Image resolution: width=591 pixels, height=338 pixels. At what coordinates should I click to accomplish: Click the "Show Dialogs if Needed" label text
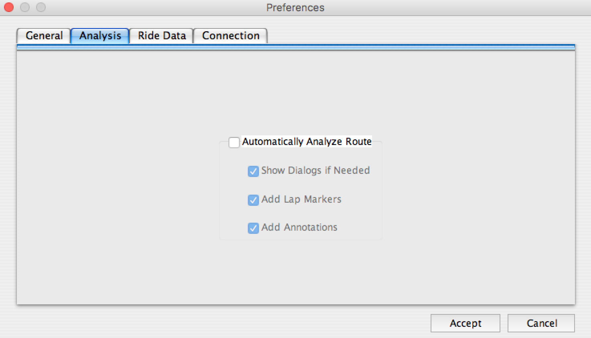(x=315, y=171)
